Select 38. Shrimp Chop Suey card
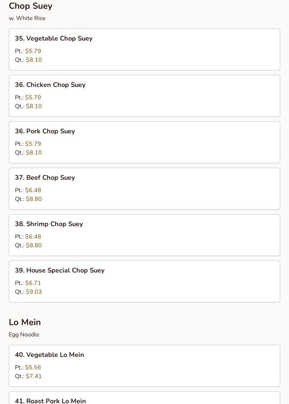 tap(144, 235)
